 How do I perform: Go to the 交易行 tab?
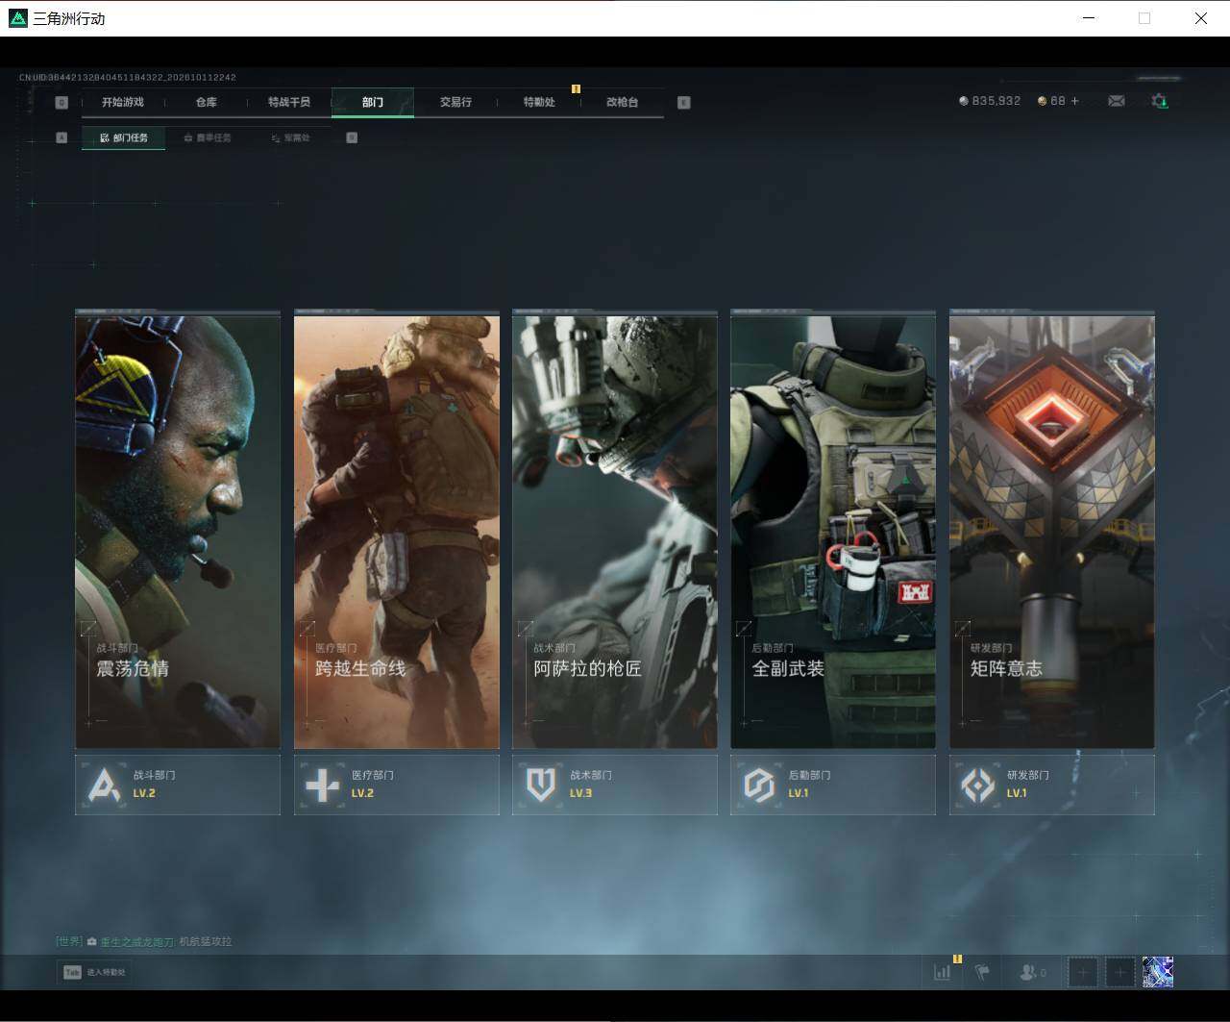[x=455, y=102]
